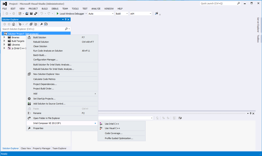Click the Solution Explorer Forward arrow

coord(9,24)
